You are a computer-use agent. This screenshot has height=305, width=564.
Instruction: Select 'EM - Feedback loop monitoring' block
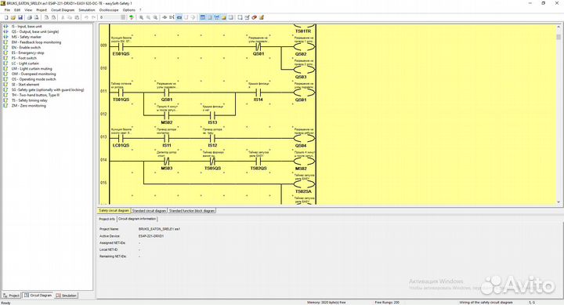(32, 42)
